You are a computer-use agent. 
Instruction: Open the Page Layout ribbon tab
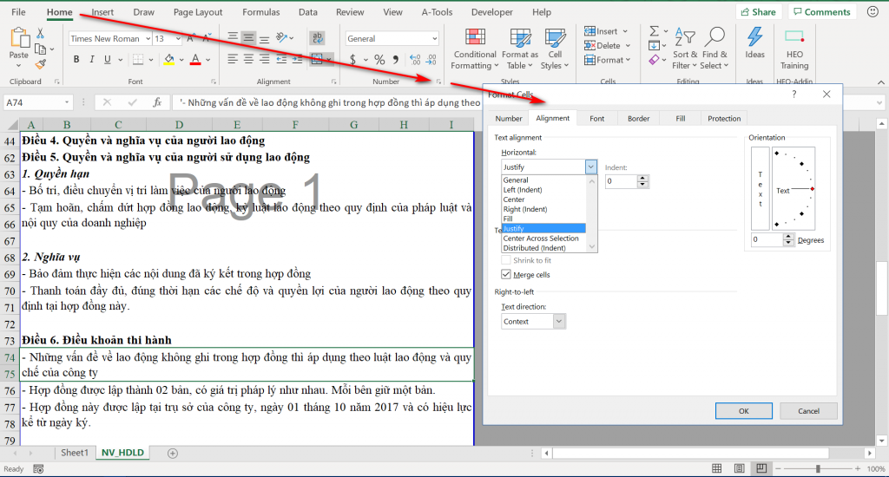click(x=198, y=12)
